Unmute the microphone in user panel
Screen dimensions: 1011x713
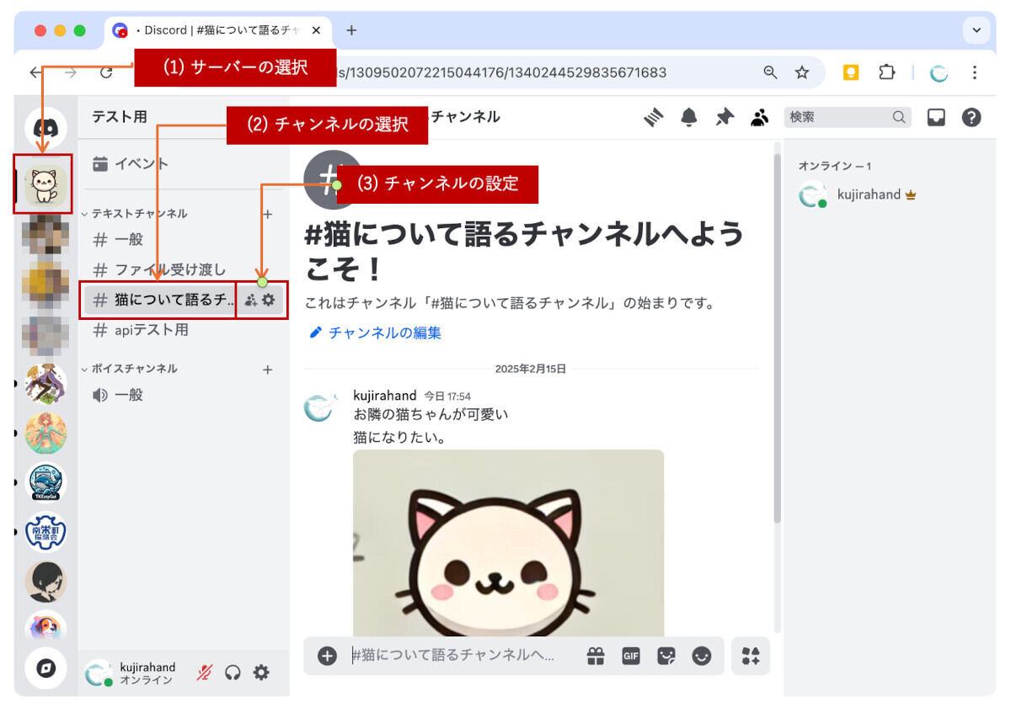tap(205, 673)
